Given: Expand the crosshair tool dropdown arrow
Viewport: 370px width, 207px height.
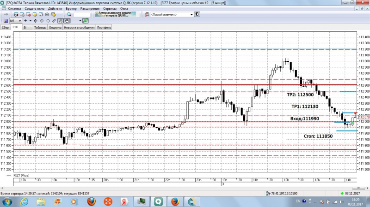Looking at the screenshot, I should [x=30, y=21].
